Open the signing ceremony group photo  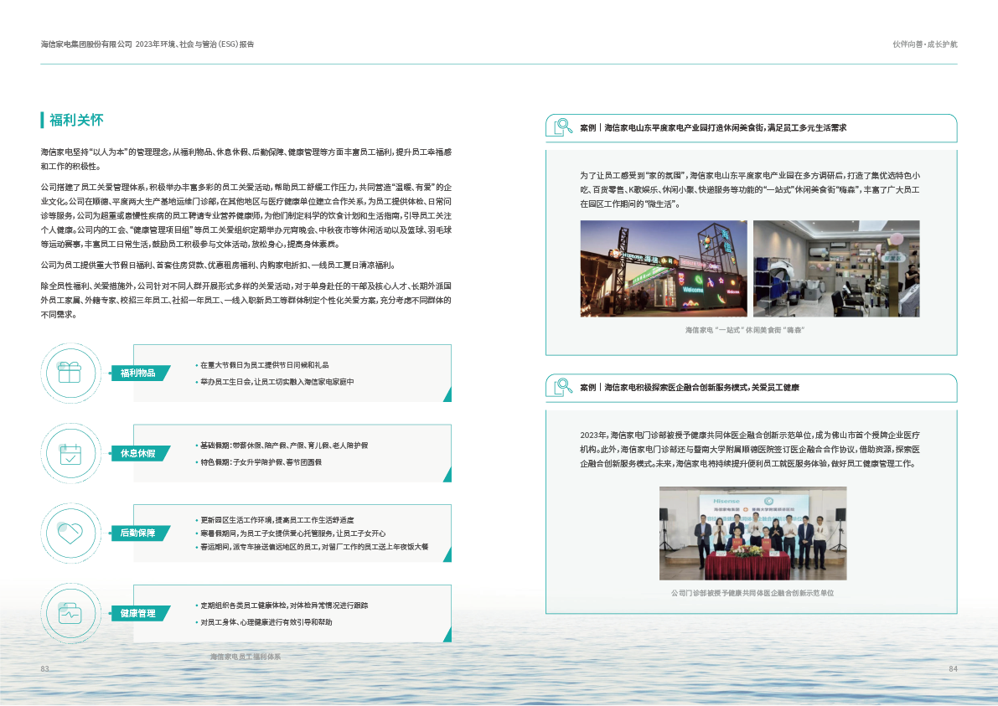pos(752,533)
